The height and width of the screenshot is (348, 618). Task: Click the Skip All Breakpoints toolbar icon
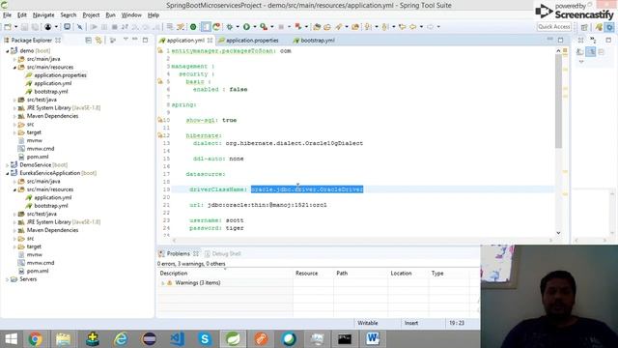79,27
